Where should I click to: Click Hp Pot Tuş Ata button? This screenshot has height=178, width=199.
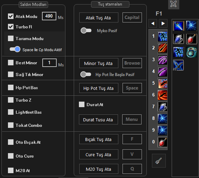99,88
